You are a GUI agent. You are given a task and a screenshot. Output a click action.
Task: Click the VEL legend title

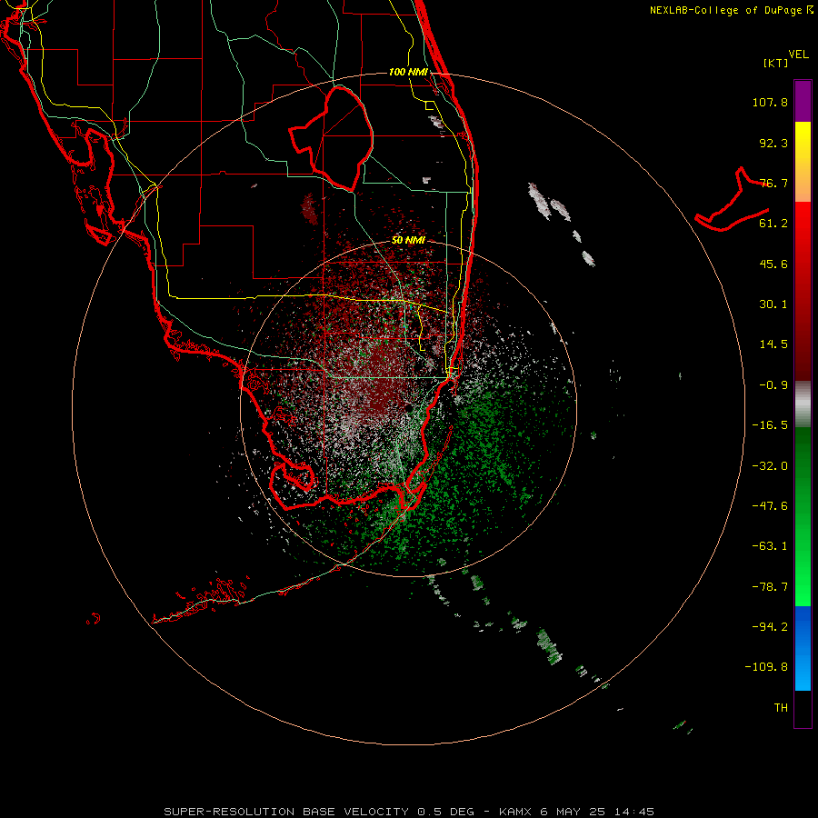(798, 55)
